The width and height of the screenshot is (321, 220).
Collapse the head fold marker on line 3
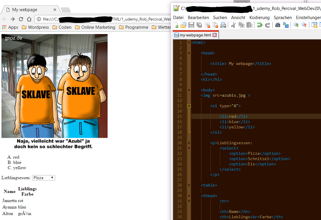coord(189,53)
